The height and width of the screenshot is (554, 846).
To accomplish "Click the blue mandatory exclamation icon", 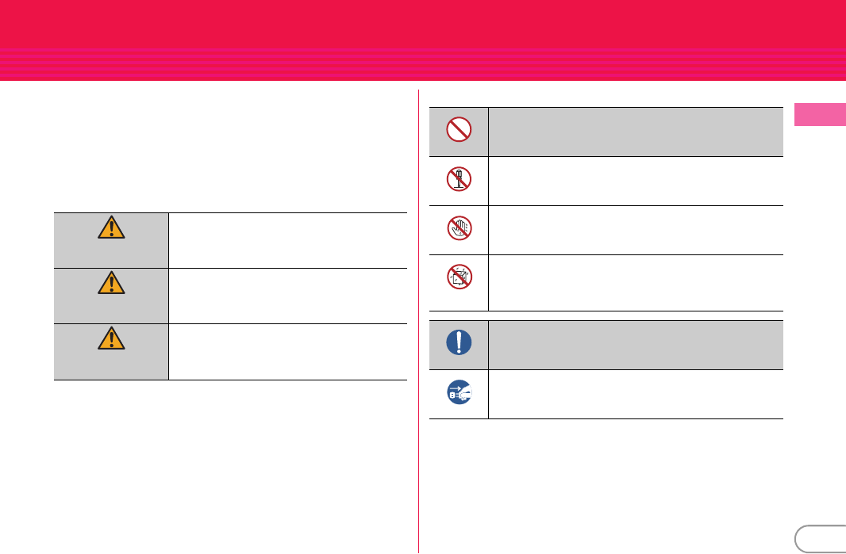I will 459,342.
